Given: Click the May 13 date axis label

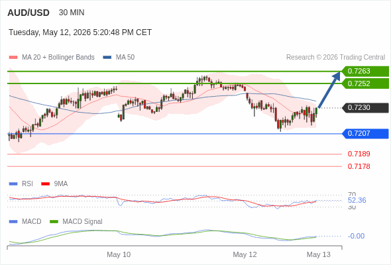Looking at the screenshot, I should pyautogui.click(x=319, y=254).
